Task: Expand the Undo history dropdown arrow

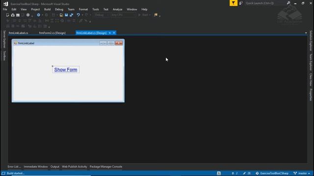Action: pos(82,15)
